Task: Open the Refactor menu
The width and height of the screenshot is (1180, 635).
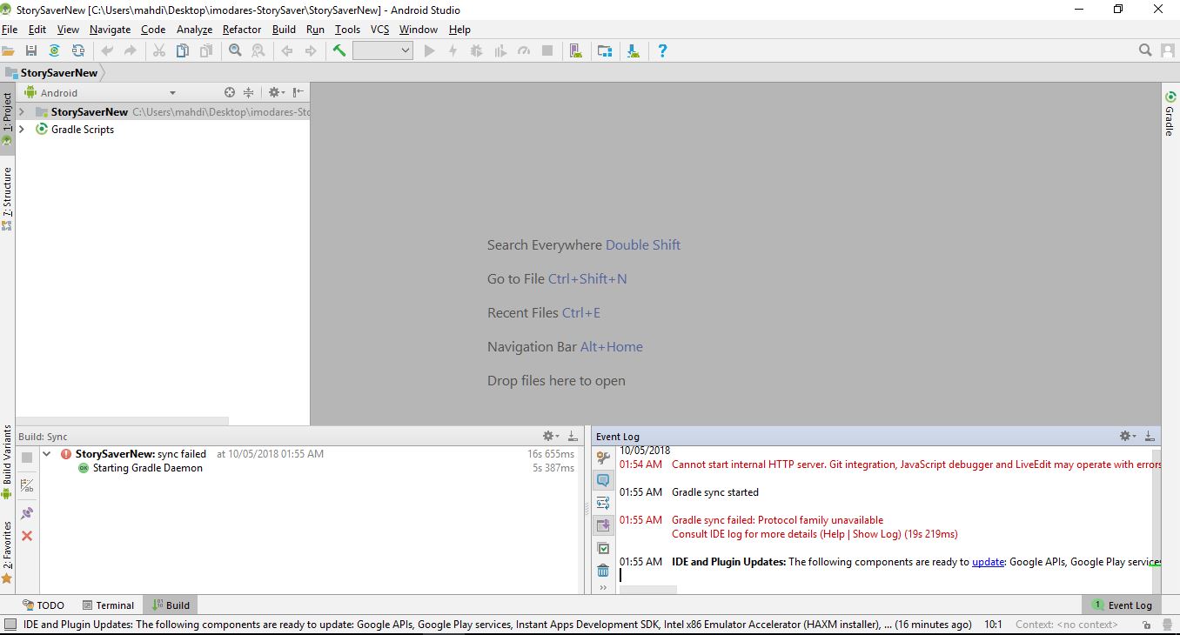Action: click(241, 29)
